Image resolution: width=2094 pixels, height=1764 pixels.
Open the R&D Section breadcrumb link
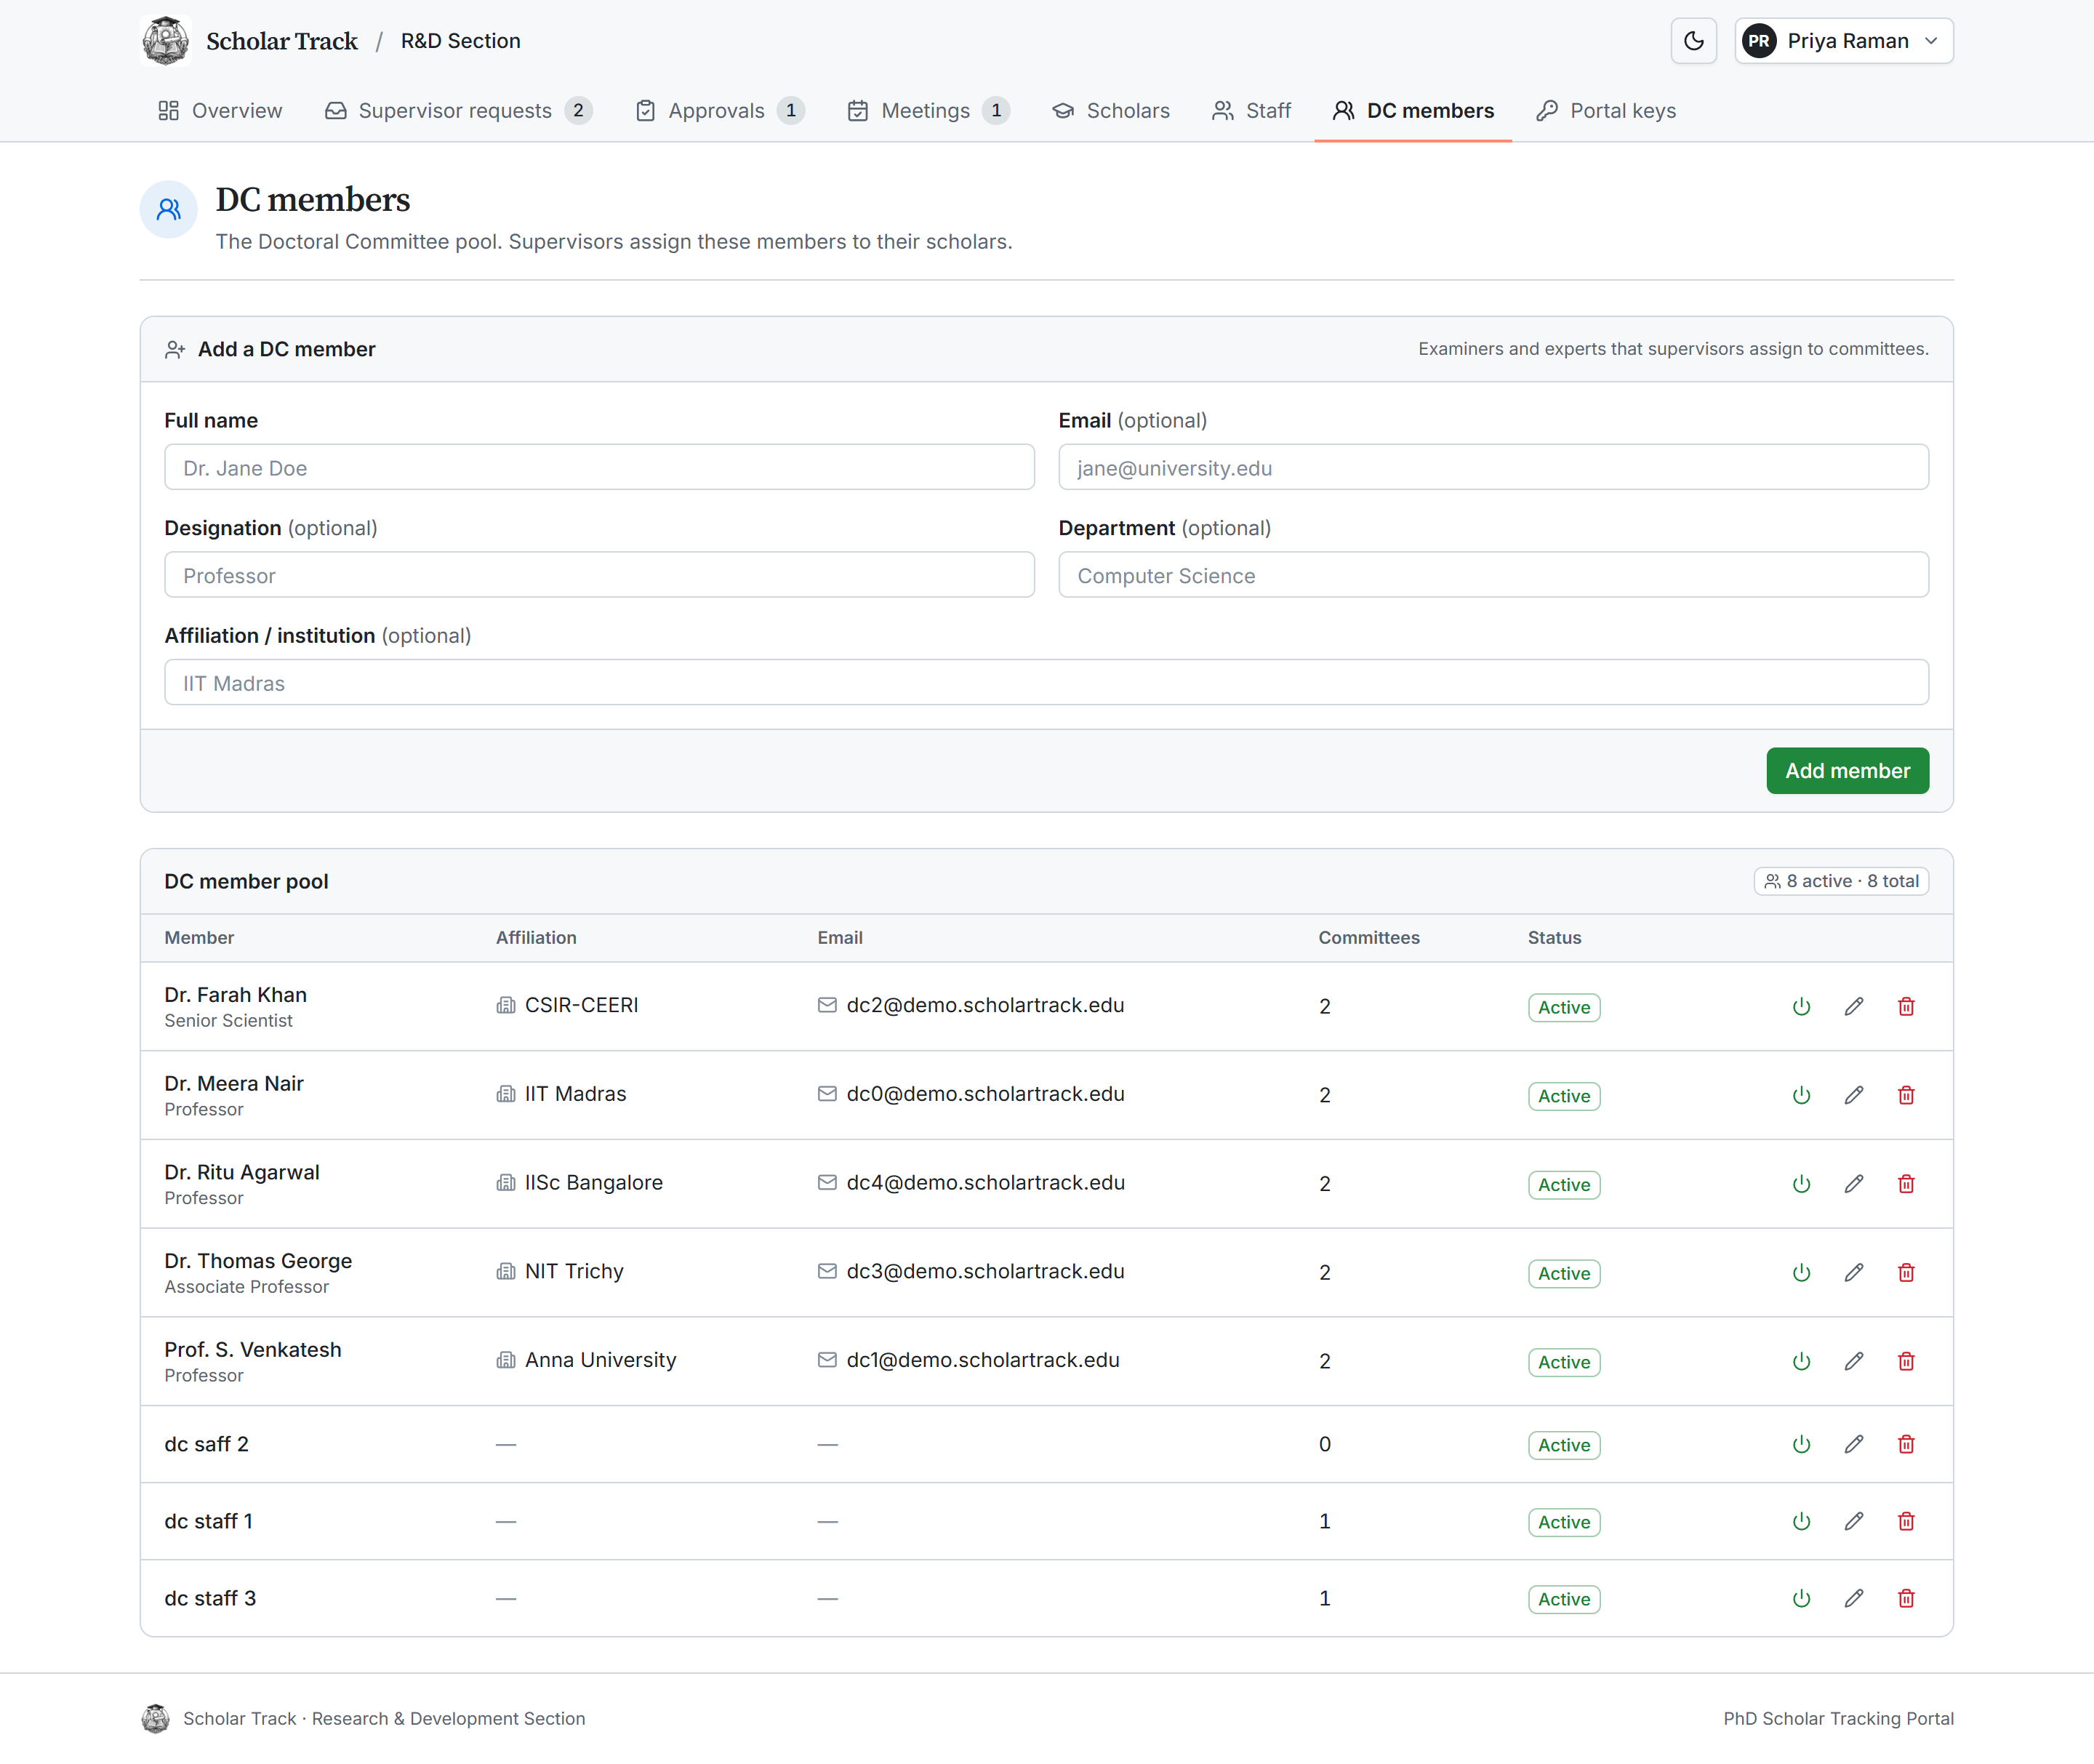click(460, 41)
